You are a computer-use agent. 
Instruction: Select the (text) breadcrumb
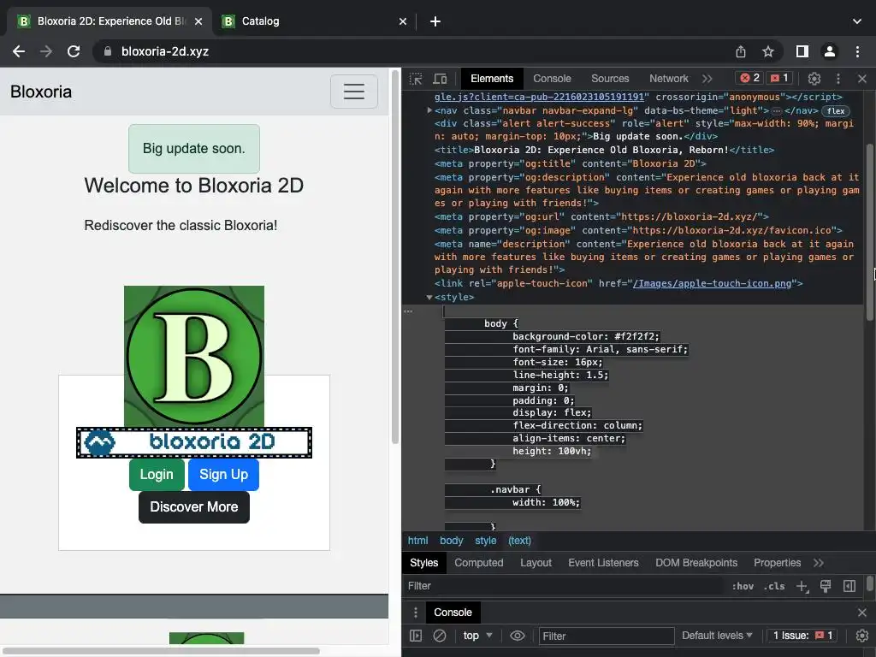point(519,541)
